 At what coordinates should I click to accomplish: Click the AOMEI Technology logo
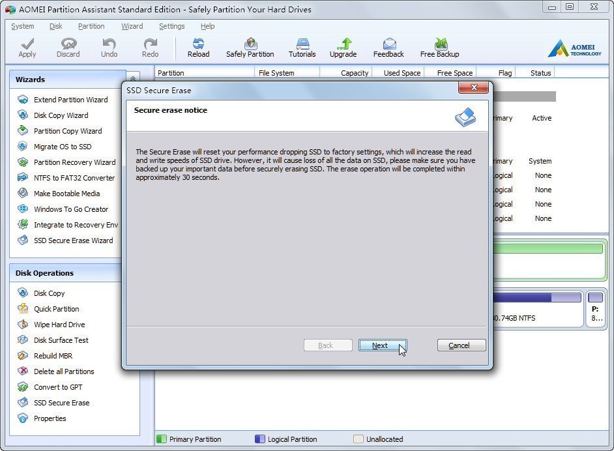[x=574, y=48]
